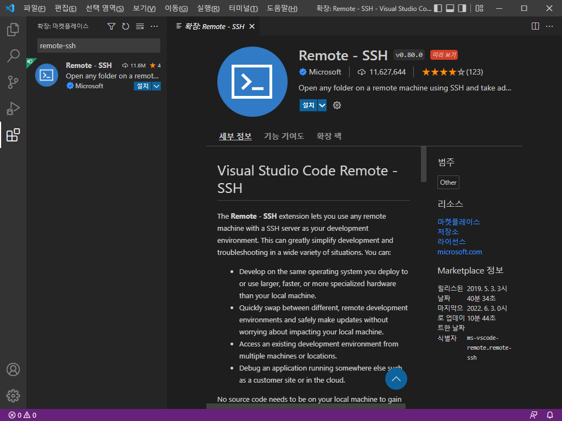Click the errors and warnings status indicator
The height and width of the screenshot is (421, 562).
point(22,416)
